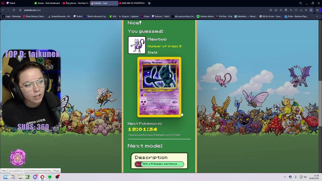Open the Kick bookmark
322x181 pixels.
(x=113, y=16)
